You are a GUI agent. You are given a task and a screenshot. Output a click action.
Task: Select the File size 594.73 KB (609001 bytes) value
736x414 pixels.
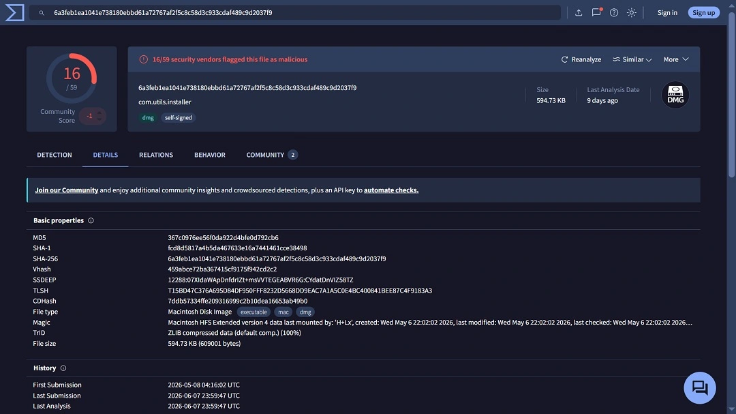point(204,344)
